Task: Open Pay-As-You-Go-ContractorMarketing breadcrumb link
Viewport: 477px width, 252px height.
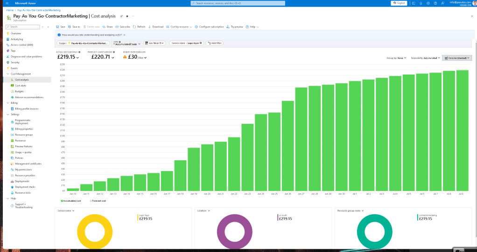Action: (x=39, y=10)
